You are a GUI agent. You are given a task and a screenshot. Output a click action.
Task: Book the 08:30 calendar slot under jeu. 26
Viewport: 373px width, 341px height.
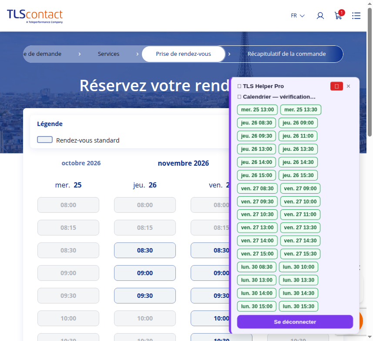(145, 250)
